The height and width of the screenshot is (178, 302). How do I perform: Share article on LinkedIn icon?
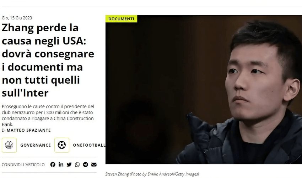[61, 164]
